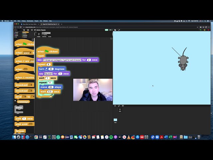Open key dropdown in 'when space key' block
This screenshot has width=213, height=160.
pos(27,53)
